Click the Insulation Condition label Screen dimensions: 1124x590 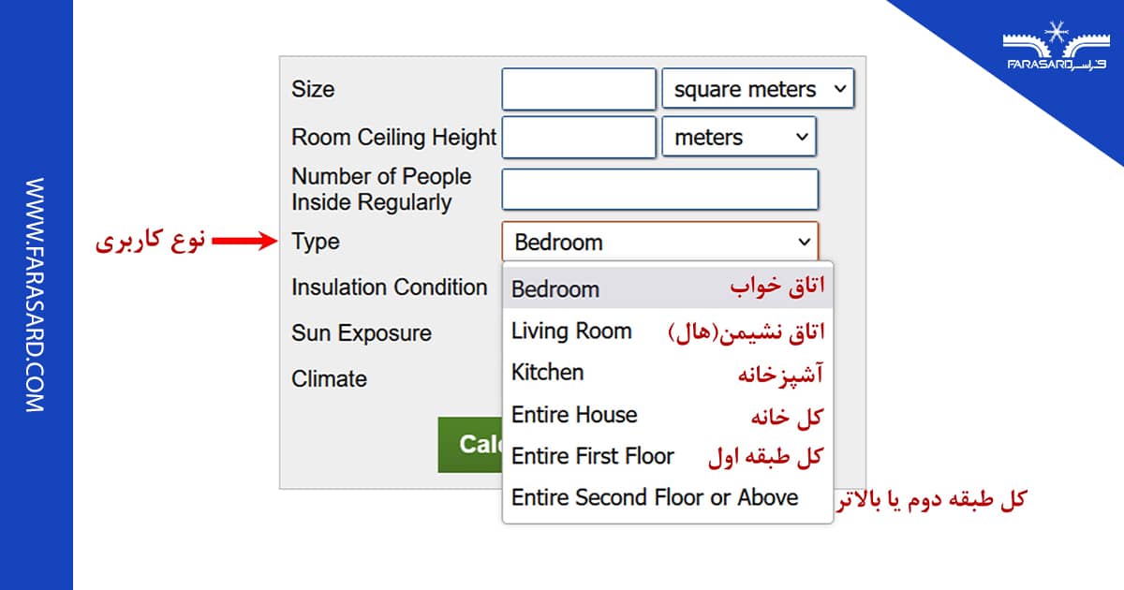389,288
